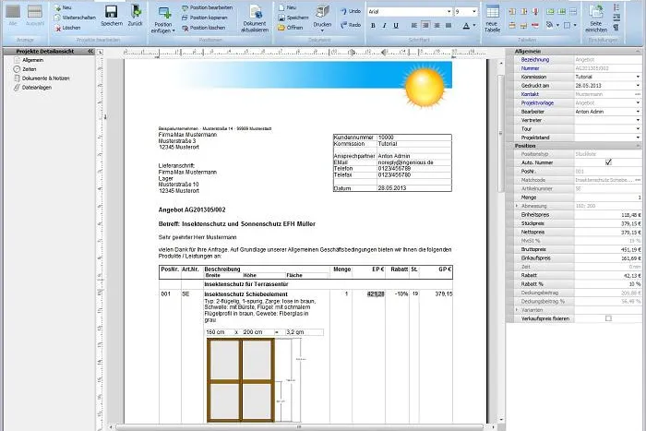646x431 pixels.
Task: Expand the Abmessung property row
Action: [x=517, y=206]
